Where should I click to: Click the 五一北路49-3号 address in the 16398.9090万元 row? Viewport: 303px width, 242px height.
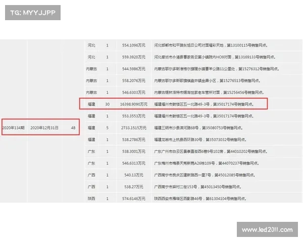pos(204,104)
